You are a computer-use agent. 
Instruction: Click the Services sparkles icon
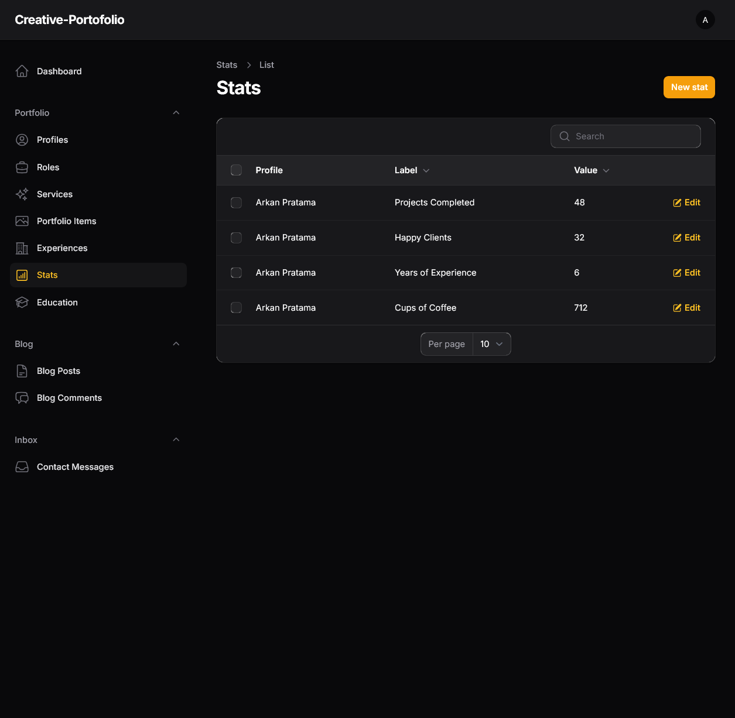[x=22, y=194]
